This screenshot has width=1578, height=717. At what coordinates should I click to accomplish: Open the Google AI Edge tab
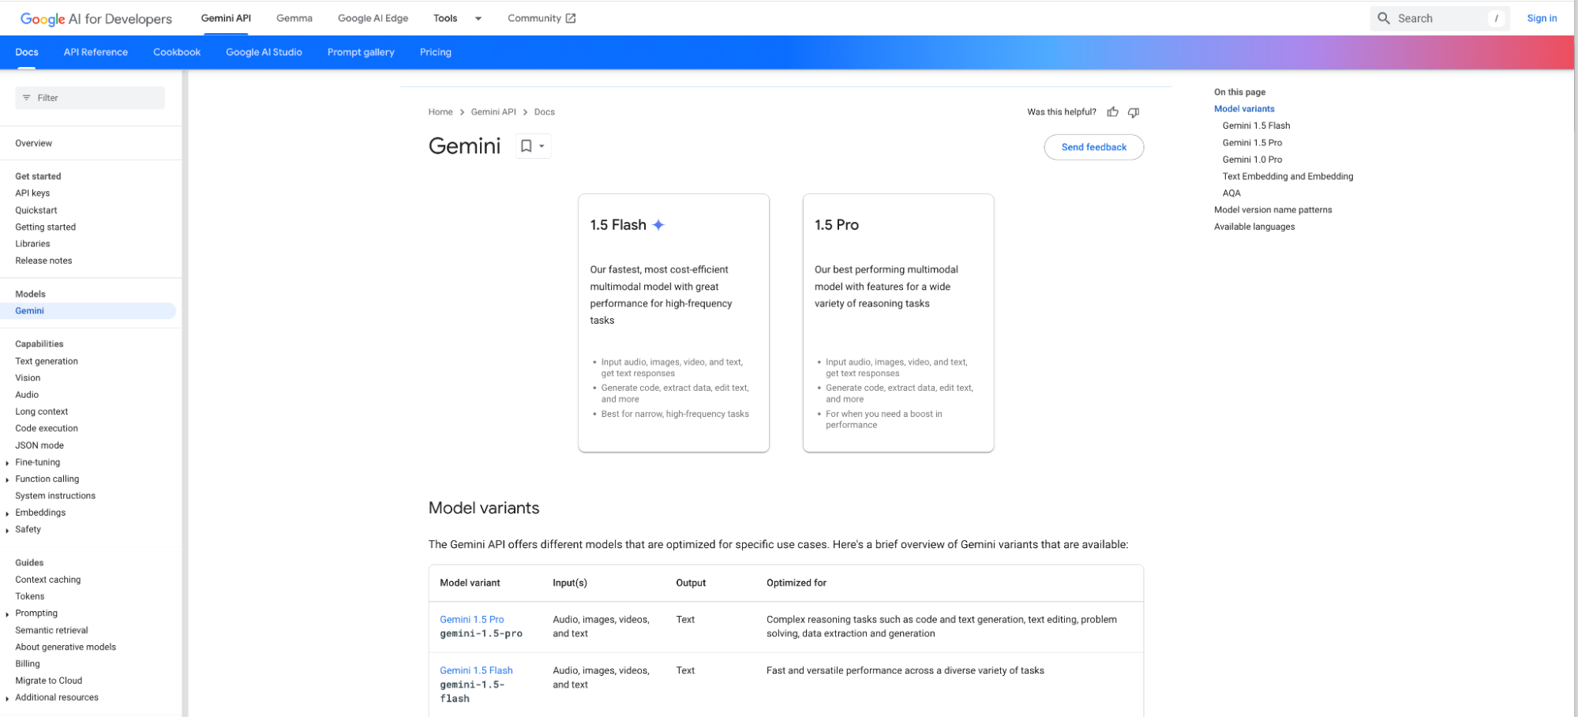(x=373, y=18)
